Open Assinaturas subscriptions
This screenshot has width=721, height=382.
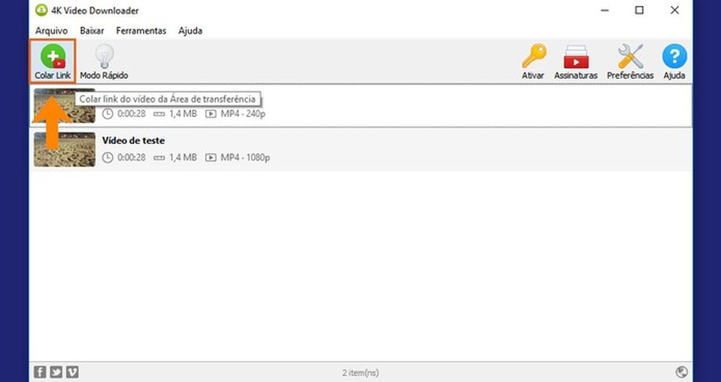click(x=576, y=61)
